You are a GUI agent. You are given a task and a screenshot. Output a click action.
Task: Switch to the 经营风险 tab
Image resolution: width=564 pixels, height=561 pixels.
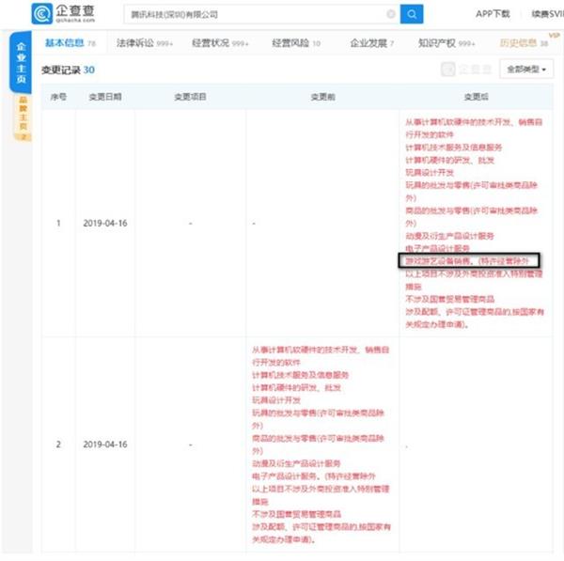[296, 43]
